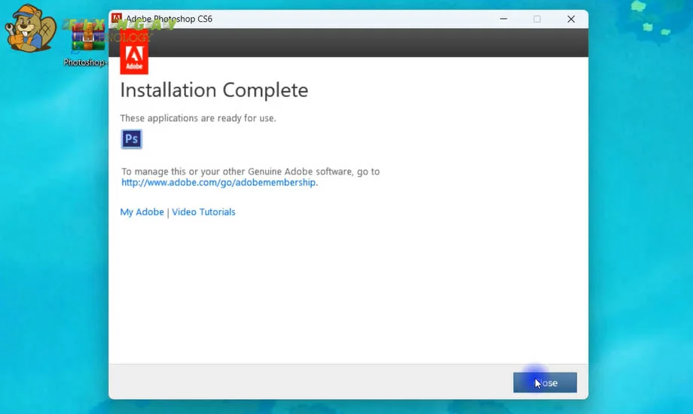Click 'These applications are ready for use' text
The image size is (693, 414).
pos(198,118)
